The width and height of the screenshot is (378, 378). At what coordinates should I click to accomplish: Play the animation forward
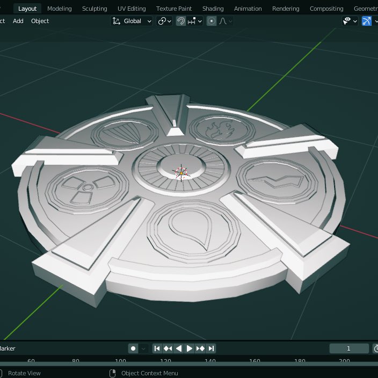(x=190, y=348)
